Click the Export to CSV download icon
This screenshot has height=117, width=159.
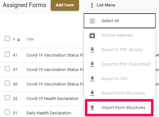(x=92, y=79)
